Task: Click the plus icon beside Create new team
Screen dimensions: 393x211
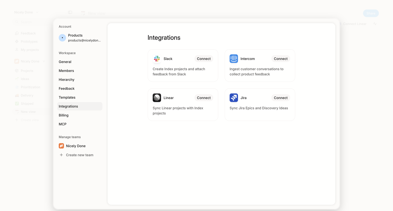Action: tap(61, 155)
